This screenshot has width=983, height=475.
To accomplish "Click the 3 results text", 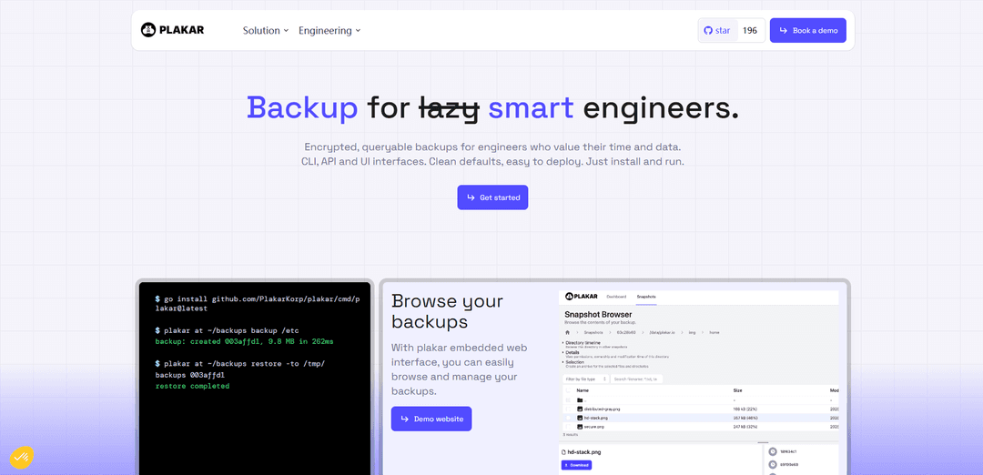I will 571,434.
